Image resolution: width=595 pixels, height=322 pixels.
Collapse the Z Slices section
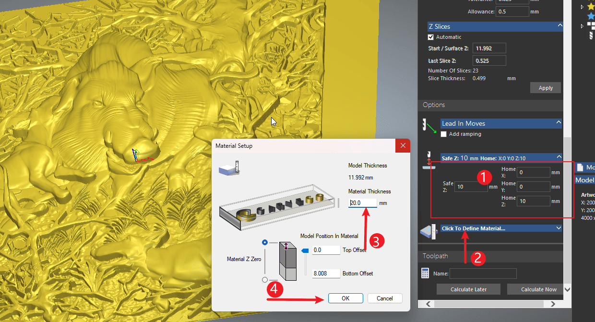[x=559, y=26]
